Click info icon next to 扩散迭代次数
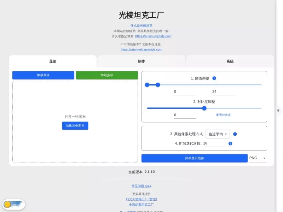Image resolution: width=283 pixels, height=212 pixels. pyautogui.click(x=230, y=143)
